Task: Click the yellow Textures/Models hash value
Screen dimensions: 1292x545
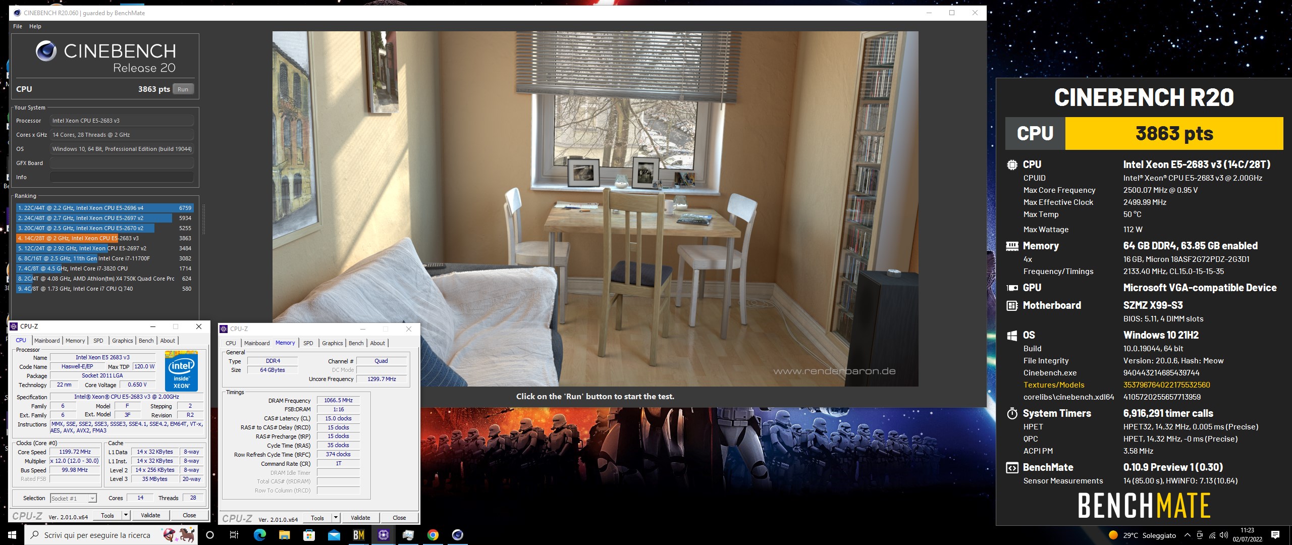Action: pyautogui.click(x=1166, y=385)
